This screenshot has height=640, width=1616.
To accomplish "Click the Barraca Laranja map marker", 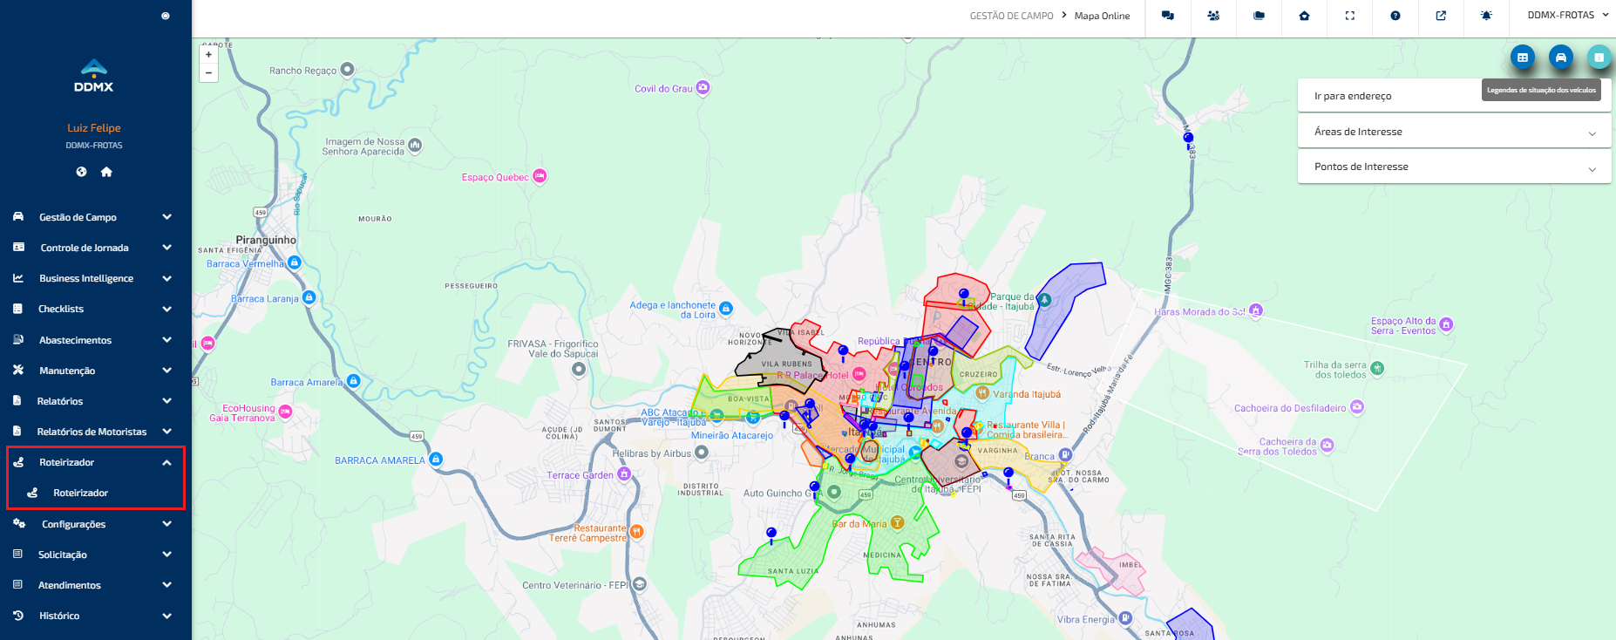I will tap(309, 297).
